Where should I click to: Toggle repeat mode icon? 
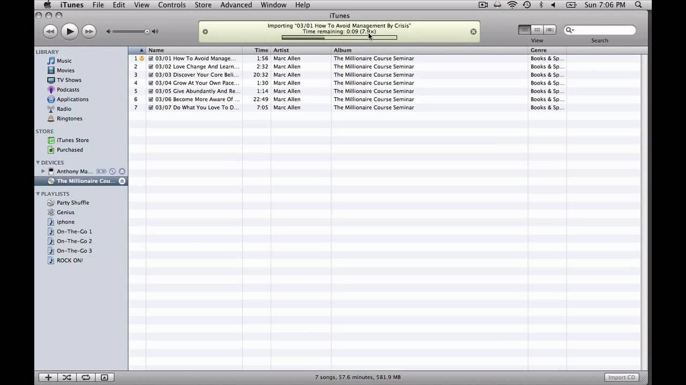[x=85, y=378]
